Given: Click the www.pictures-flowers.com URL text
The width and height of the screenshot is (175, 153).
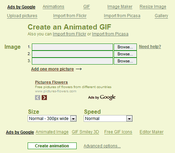Looking at the screenshot, I should tap(56, 91).
